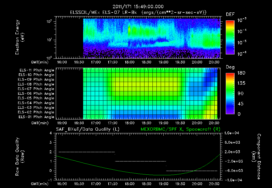Click the ELS-02 Pitch Angle row label

pos(36,112)
